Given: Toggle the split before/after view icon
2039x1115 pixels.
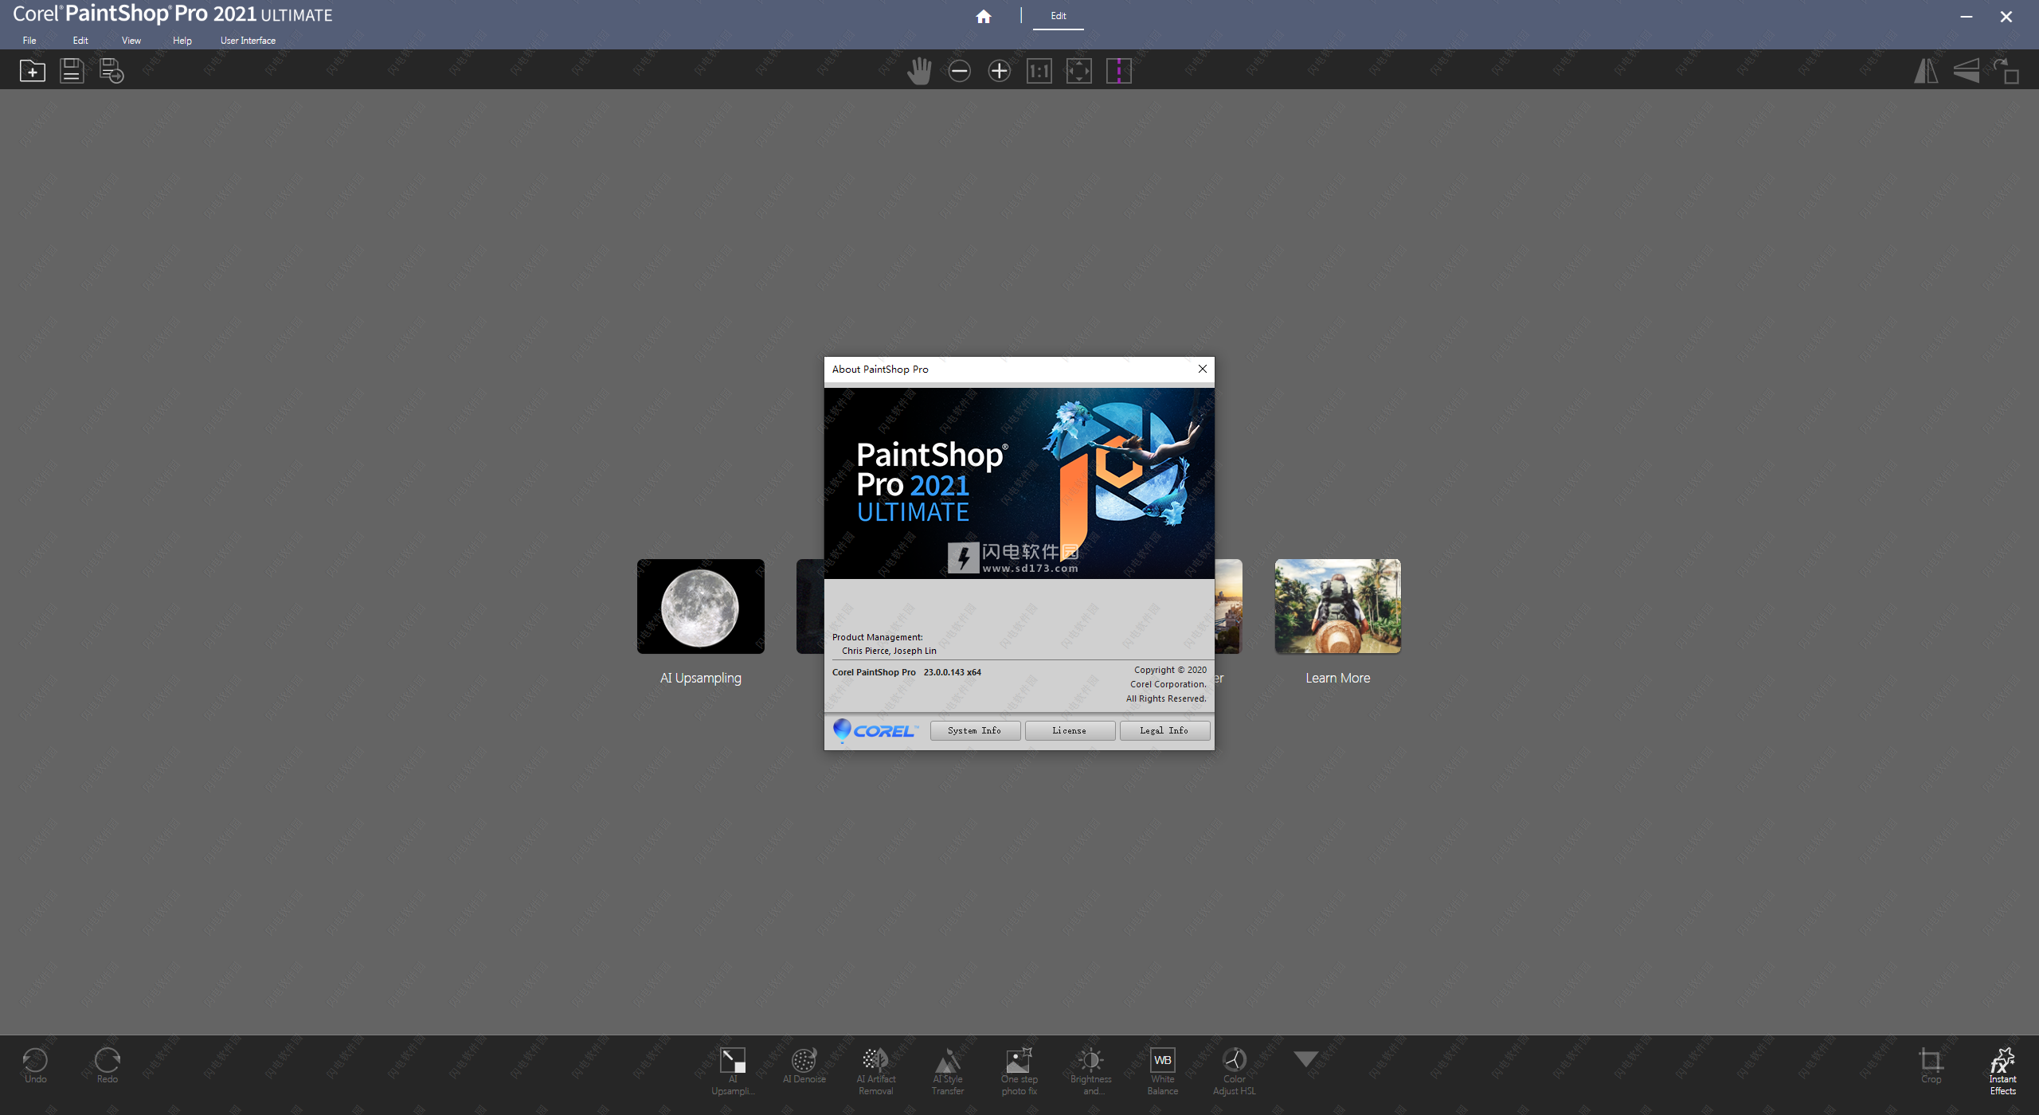Looking at the screenshot, I should pyautogui.click(x=1118, y=71).
